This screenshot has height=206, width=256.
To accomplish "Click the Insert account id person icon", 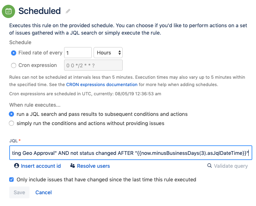I will click(16, 166).
